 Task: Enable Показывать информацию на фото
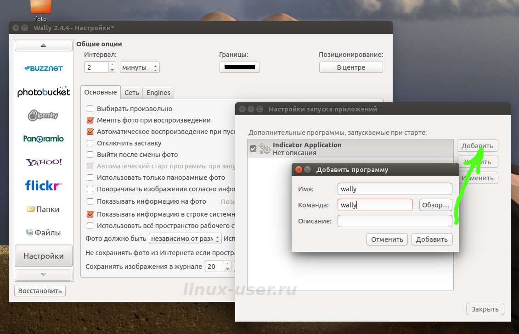tap(90, 201)
